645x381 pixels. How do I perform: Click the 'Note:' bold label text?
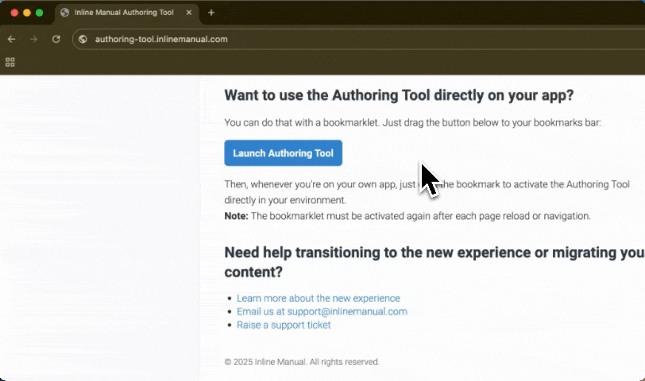click(x=236, y=216)
